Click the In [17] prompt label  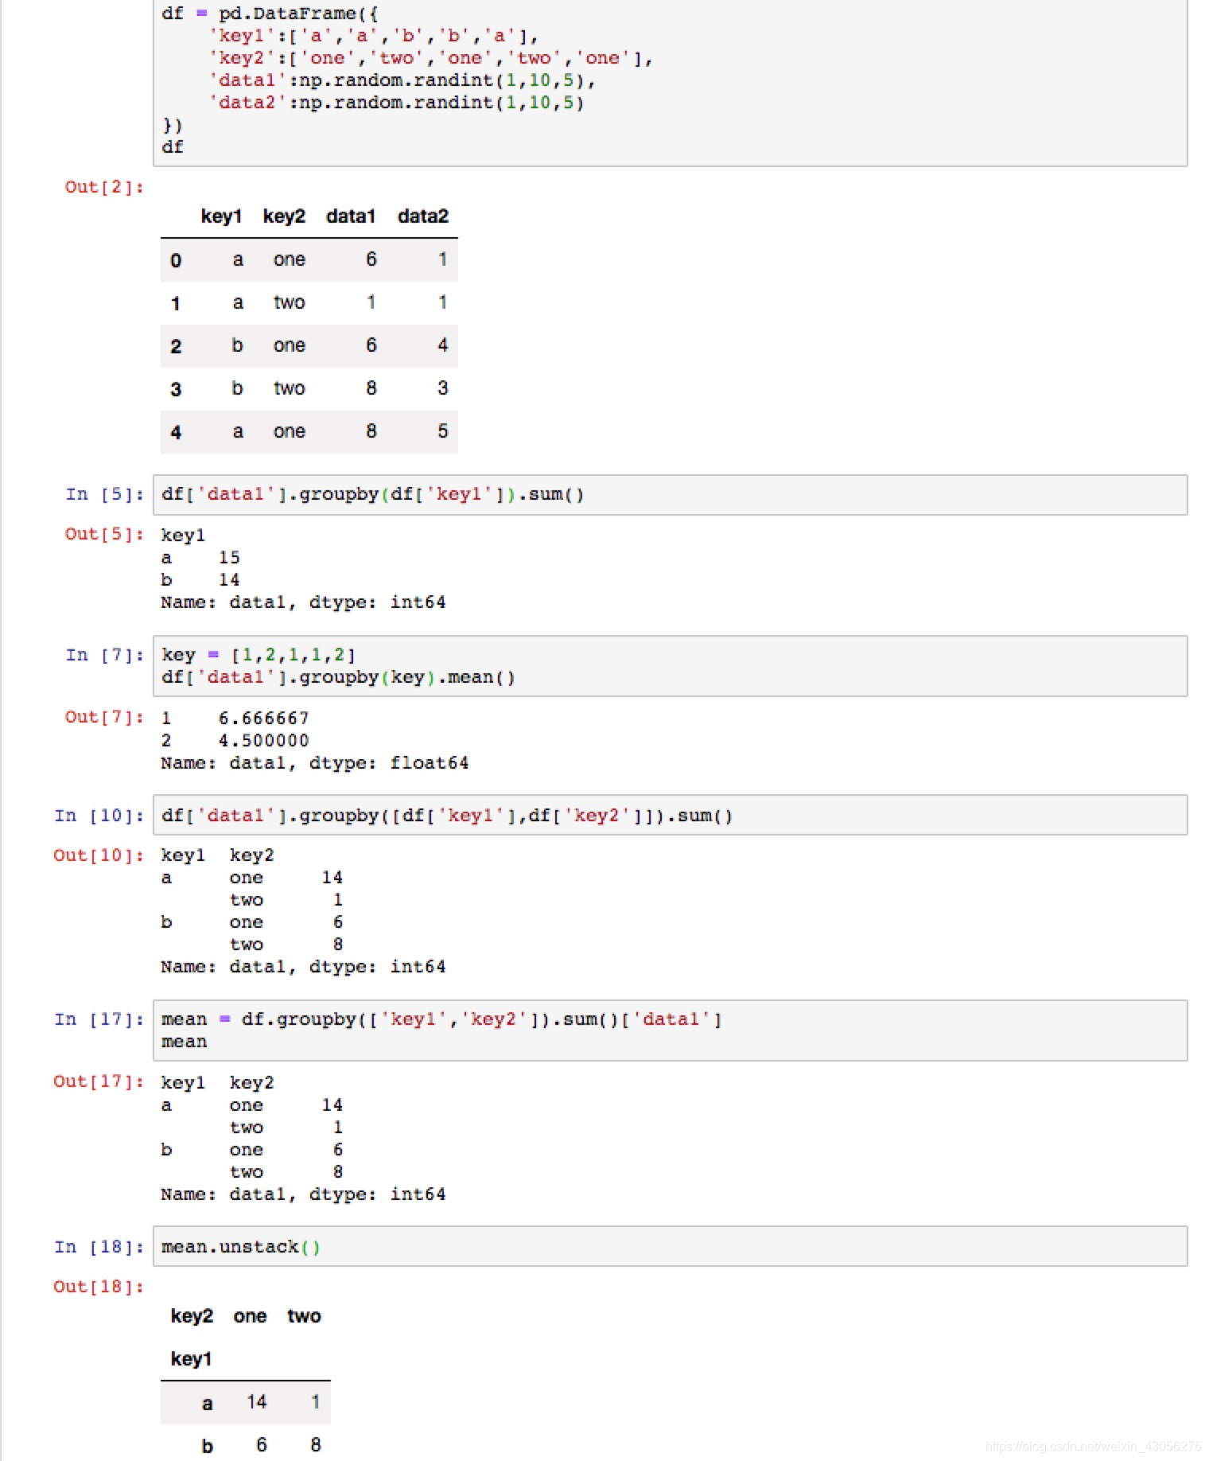pyautogui.click(x=99, y=1019)
